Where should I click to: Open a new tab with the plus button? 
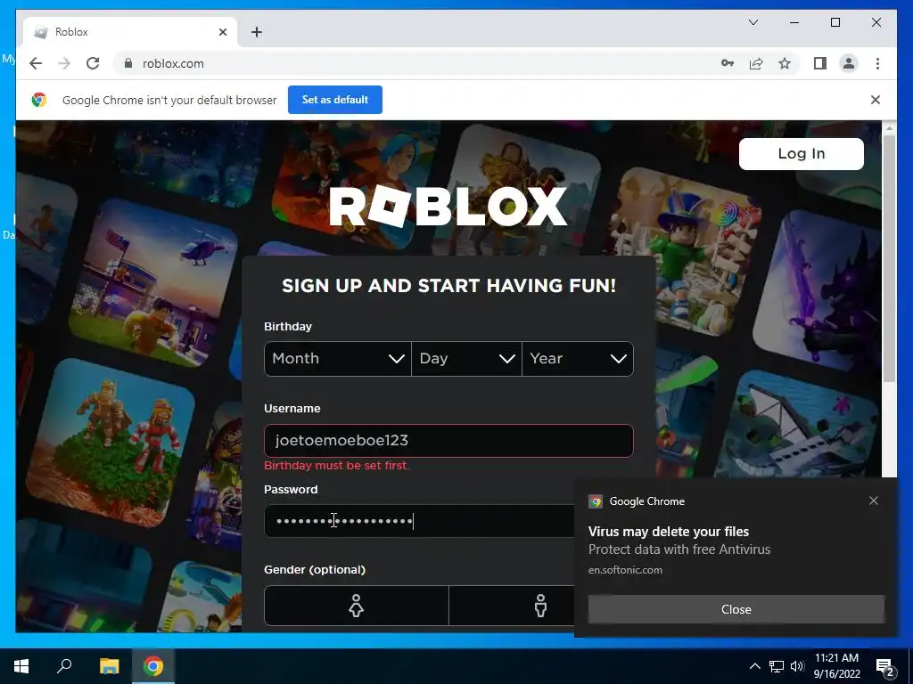pos(256,32)
